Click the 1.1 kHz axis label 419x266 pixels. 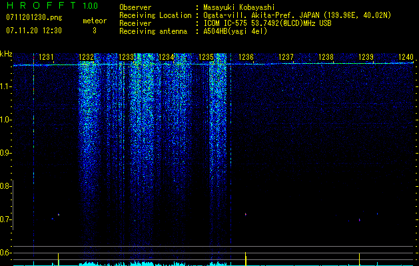click(5, 86)
